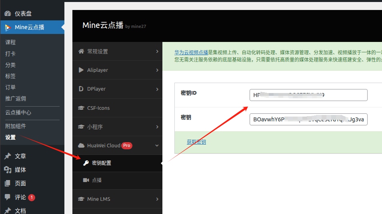
Task: Switch to the Mine LMS tab
Action: tap(118, 199)
